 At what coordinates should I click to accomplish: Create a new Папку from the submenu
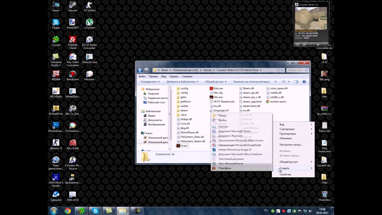(x=241, y=116)
